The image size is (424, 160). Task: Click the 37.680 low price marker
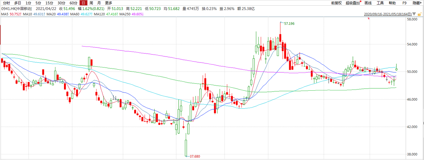point(194,156)
